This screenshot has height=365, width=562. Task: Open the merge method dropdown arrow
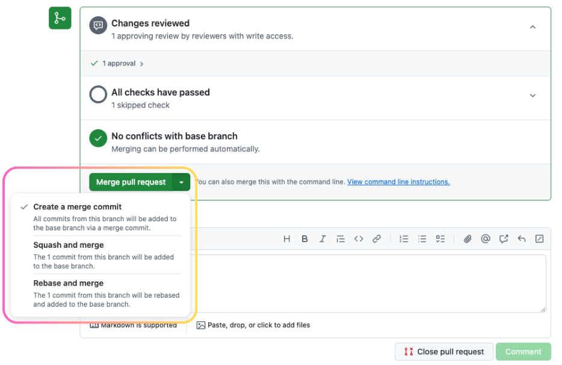tap(181, 182)
